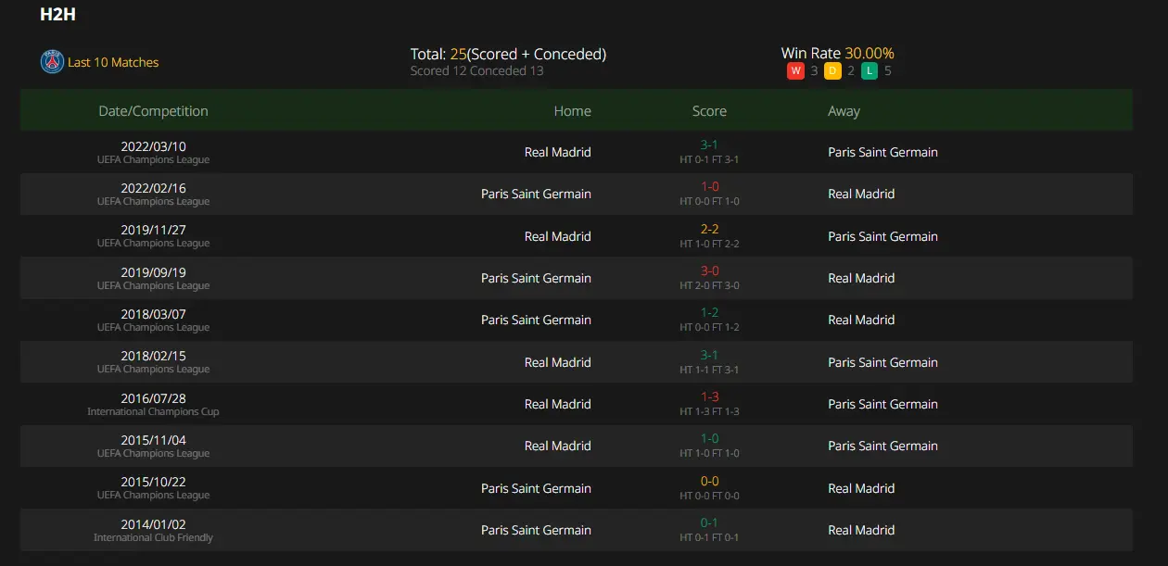1168x566 pixels.
Task: Click the Paris Saint Germain club logo
Action: tap(52, 62)
